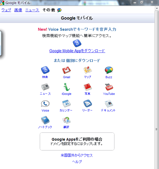Tap the Google Appsをご利用の場合 button

coord(77,142)
